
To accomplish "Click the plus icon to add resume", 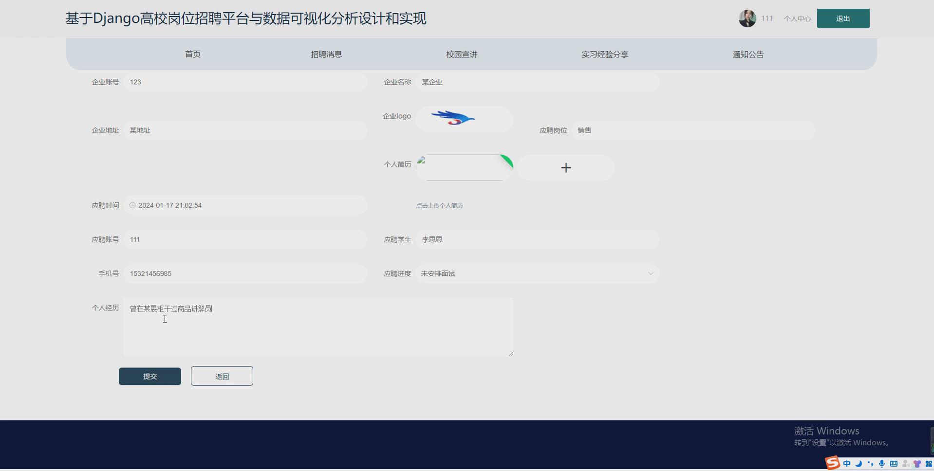I will 565,167.
